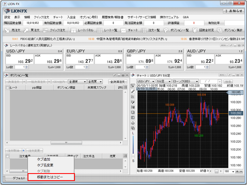247x185 pixels.
Task: Click the position list horizontal scrollbar thumb
Action: coord(66,143)
